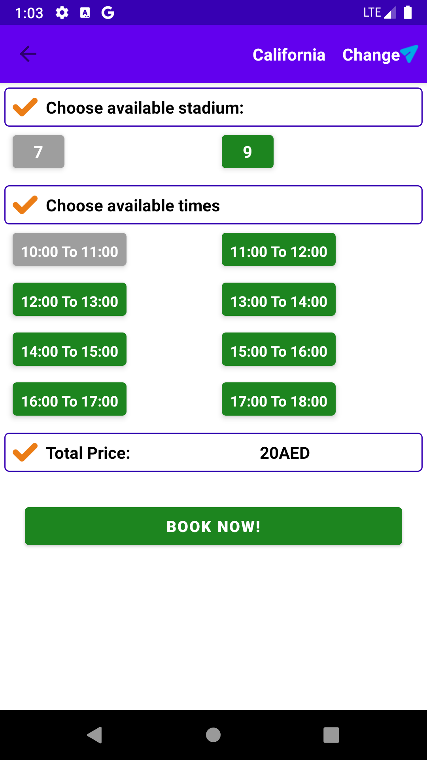Tap Android back triangle button
Image resolution: width=427 pixels, height=760 pixels.
[94, 735]
